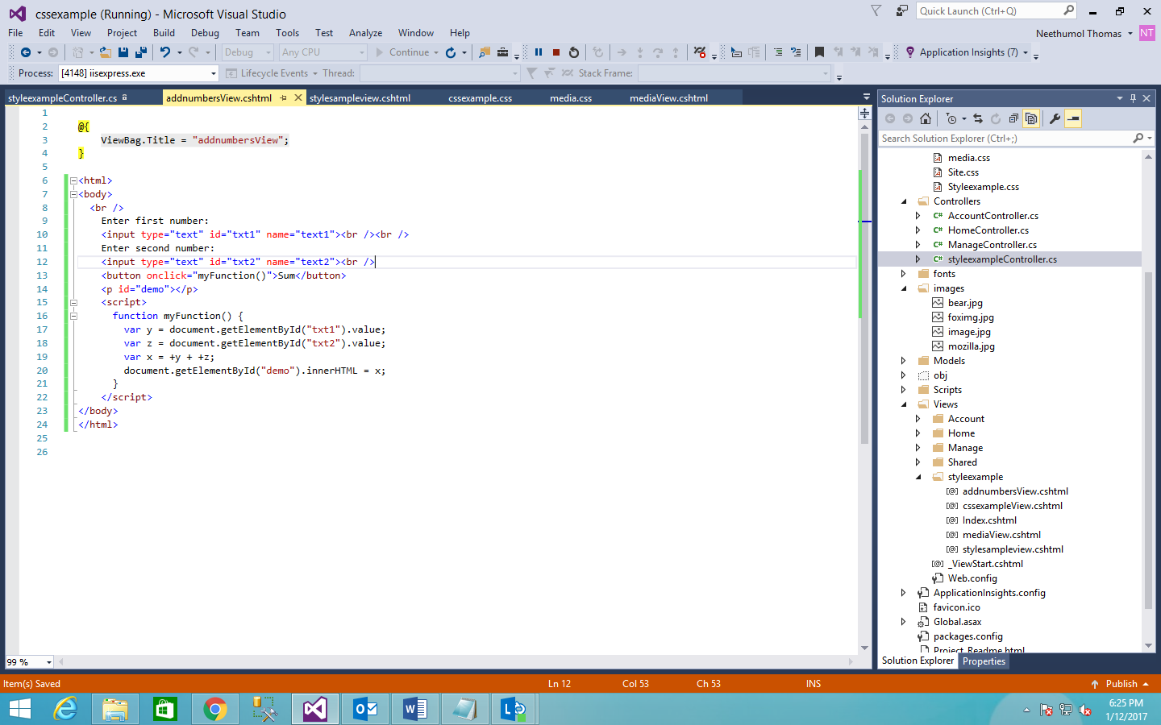Open Google Chrome from the Windows taskbar

pyautogui.click(x=214, y=709)
